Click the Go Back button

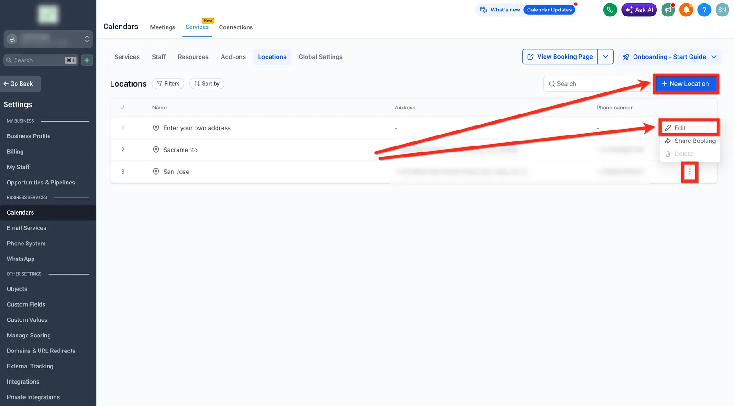(21, 84)
